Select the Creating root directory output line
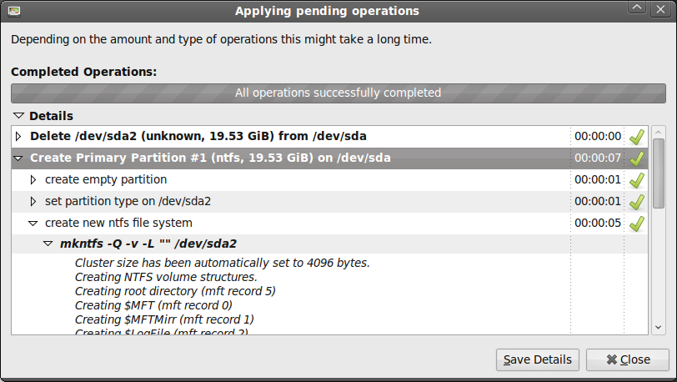 pyautogui.click(x=175, y=291)
